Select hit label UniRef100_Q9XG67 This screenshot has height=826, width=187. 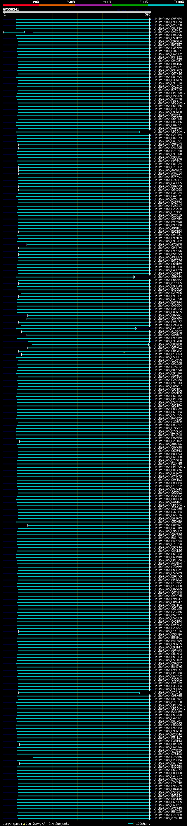tap(168, 61)
